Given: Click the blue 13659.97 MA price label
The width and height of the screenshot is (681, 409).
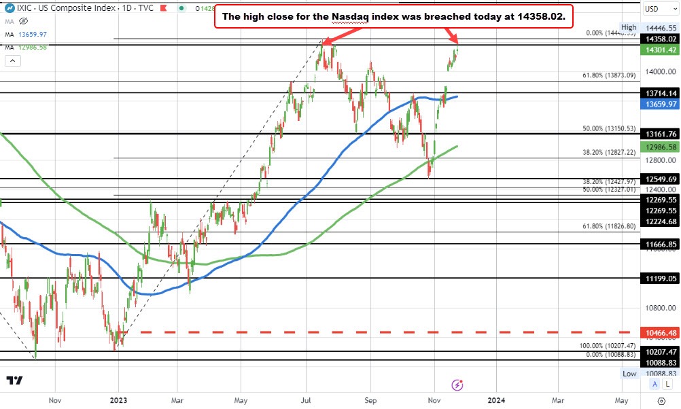Looking at the screenshot, I should click(661, 104).
